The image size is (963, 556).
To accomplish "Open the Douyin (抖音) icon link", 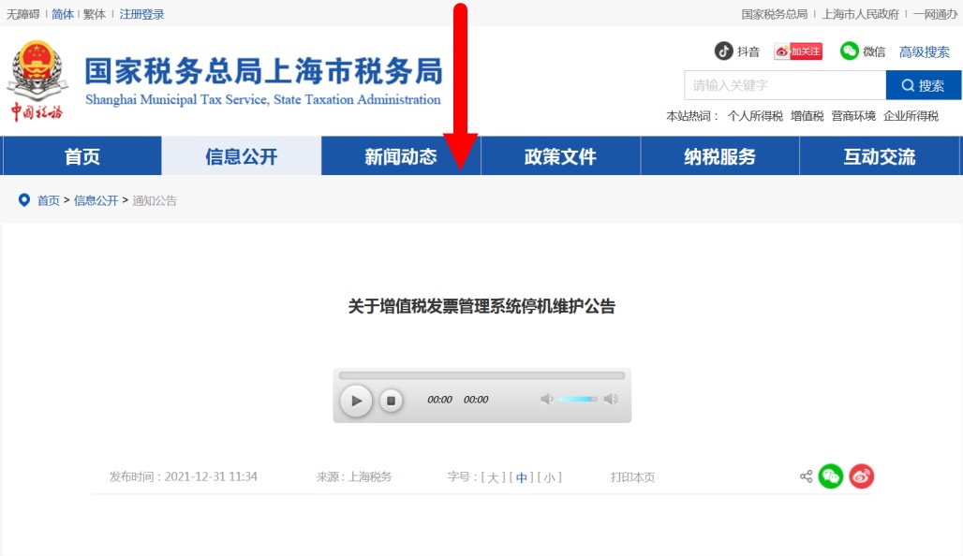I will click(x=723, y=51).
